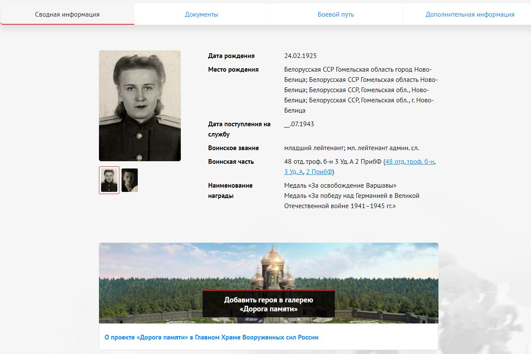Screen dimensions: 531x354
Task: Select the first red-bordered photo thumbnail
Action: tap(109, 180)
